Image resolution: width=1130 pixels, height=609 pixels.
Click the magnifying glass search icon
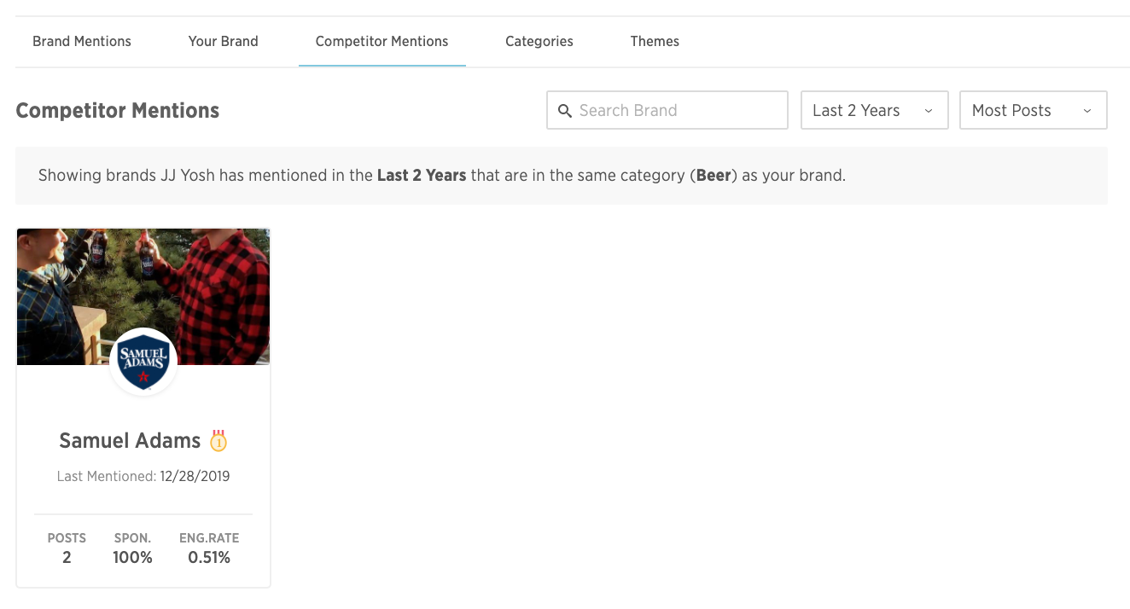(564, 111)
